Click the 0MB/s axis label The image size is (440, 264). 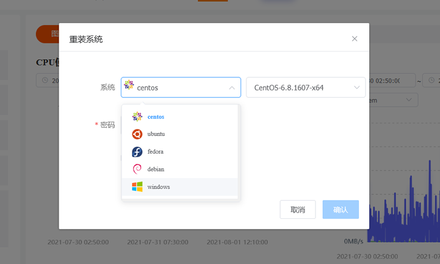pyautogui.click(x=353, y=241)
